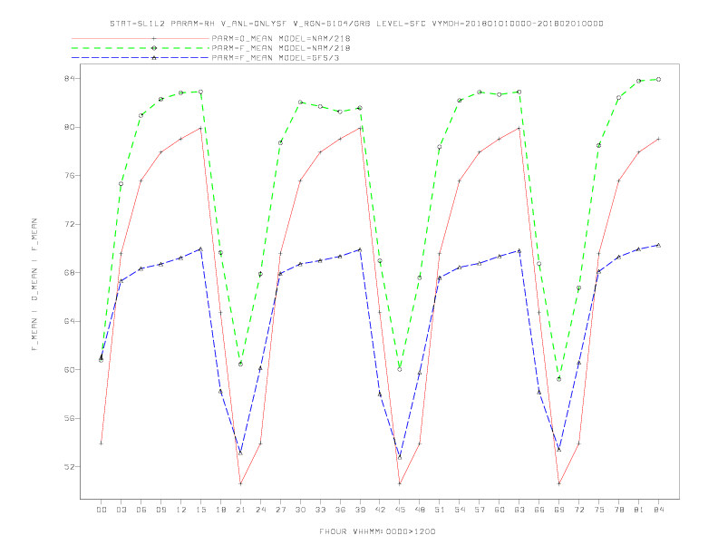Click x-axis forecast hour label 27
The height and width of the screenshot is (555, 718).
coord(280,510)
